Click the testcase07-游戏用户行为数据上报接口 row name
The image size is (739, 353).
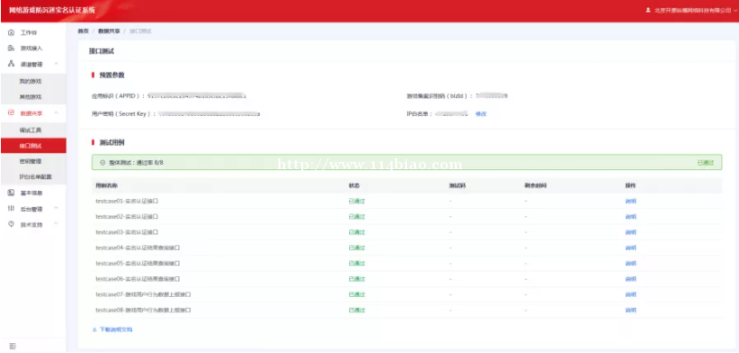(x=143, y=294)
